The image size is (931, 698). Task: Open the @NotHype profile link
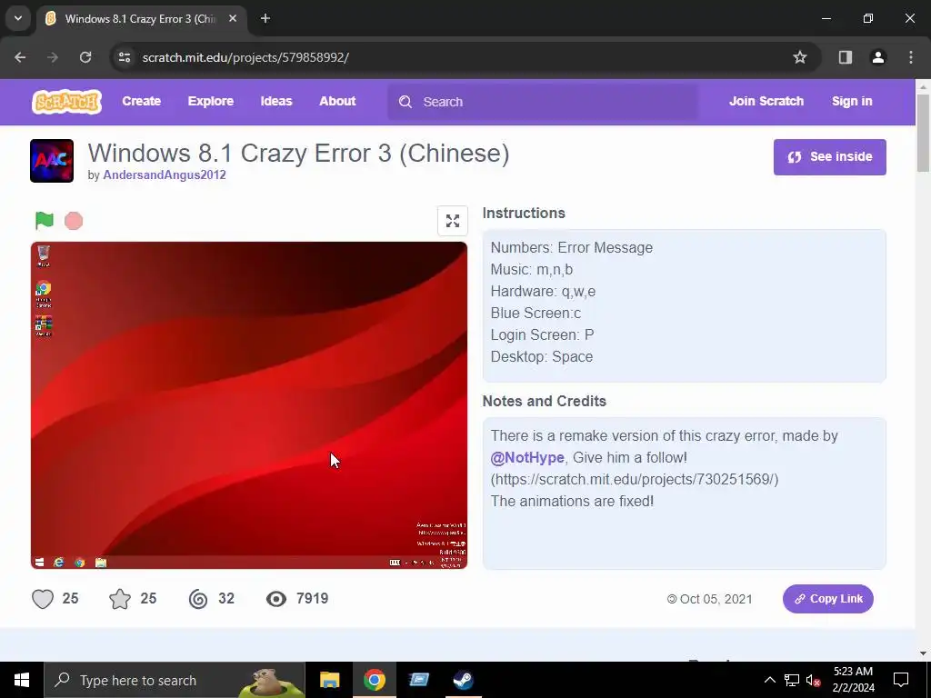pos(527,458)
